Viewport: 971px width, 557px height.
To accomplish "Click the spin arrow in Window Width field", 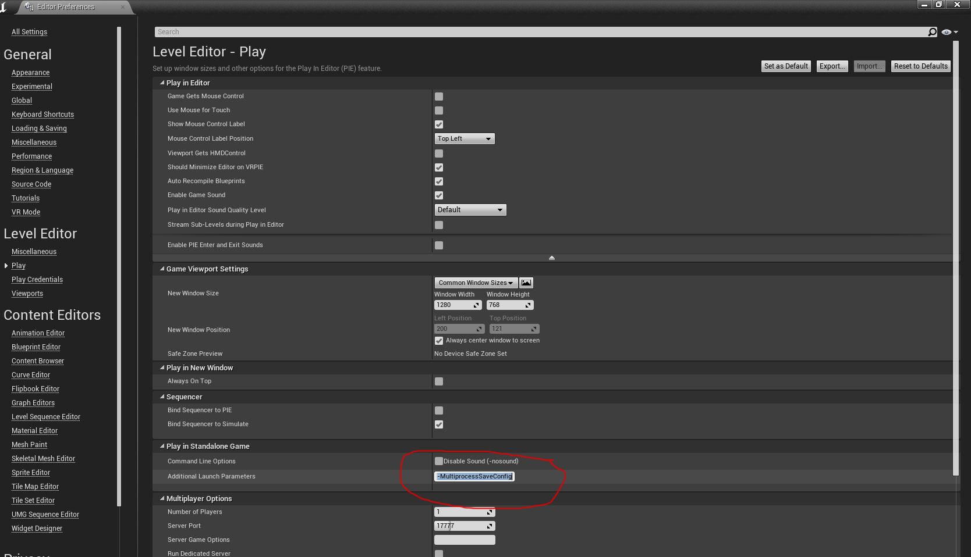I will pos(476,305).
